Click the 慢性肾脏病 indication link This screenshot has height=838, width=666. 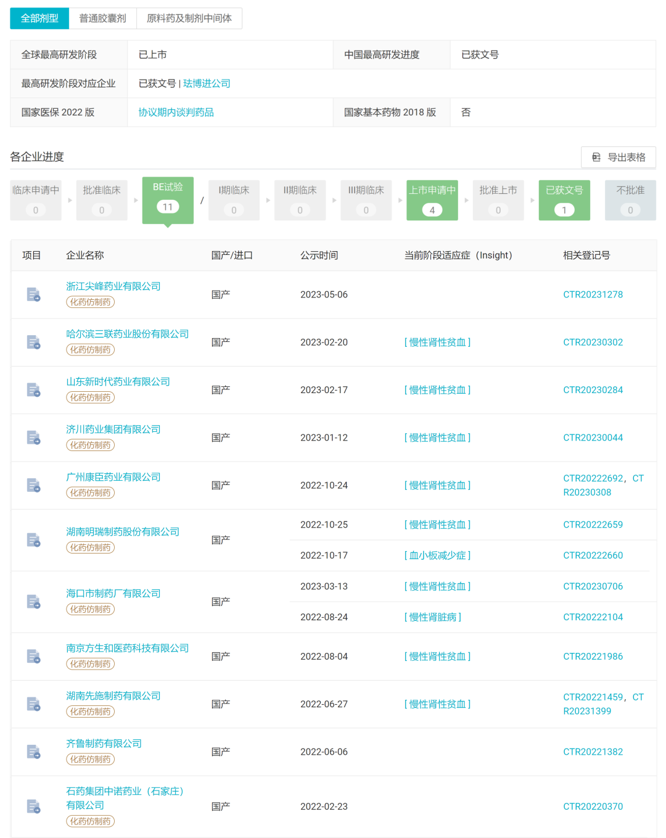(x=433, y=617)
